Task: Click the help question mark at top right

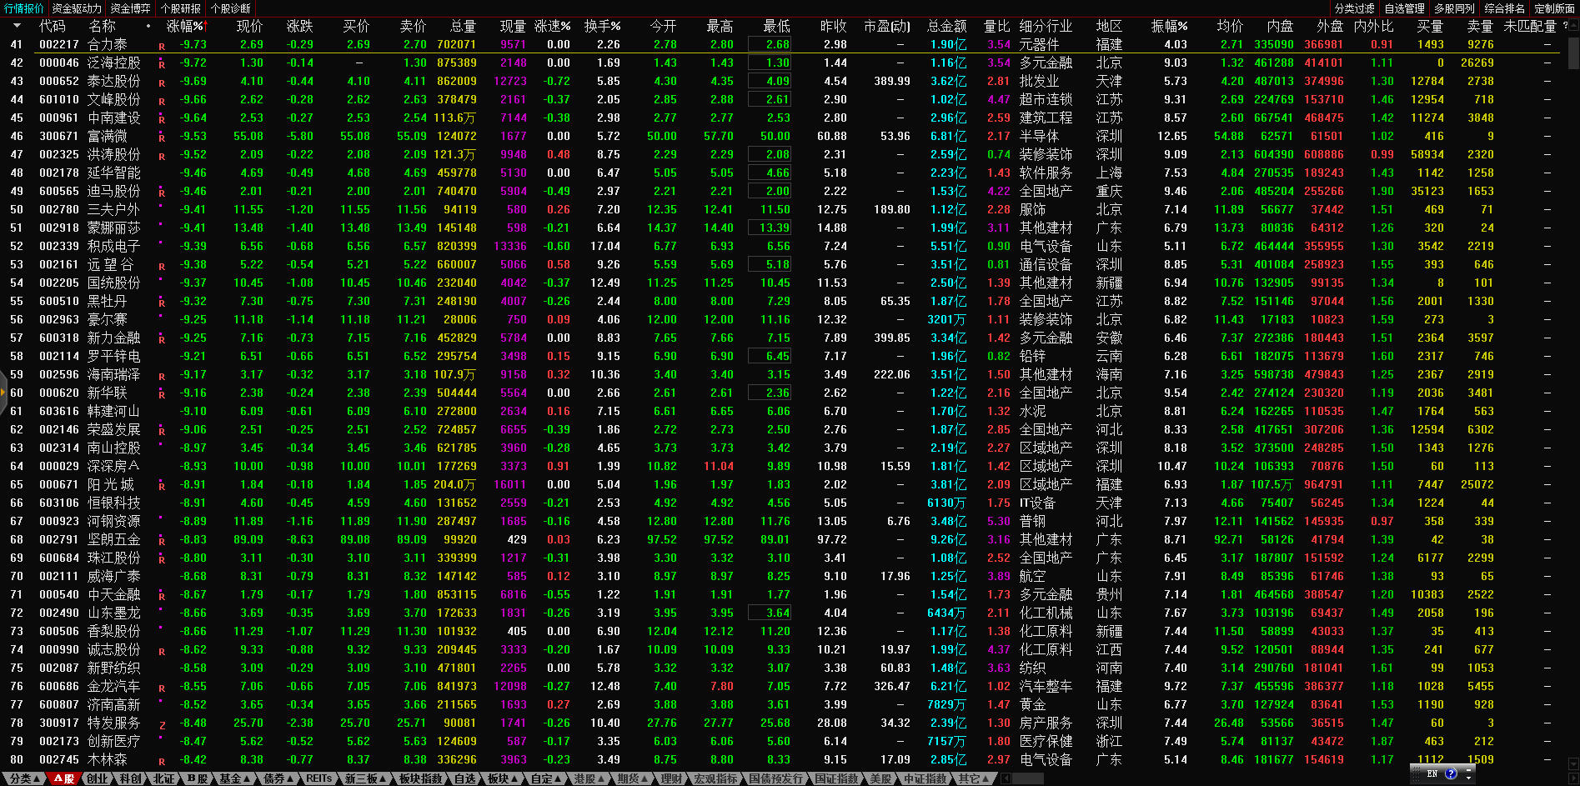Action: coord(1565,26)
